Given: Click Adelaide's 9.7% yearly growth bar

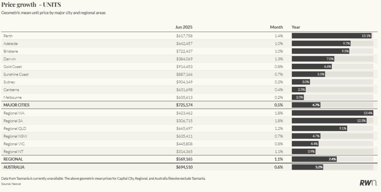Looking at the screenshot, I should click(321, 44).
